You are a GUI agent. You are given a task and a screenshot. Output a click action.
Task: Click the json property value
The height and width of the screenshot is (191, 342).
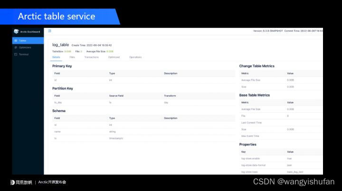coord(289,165)
